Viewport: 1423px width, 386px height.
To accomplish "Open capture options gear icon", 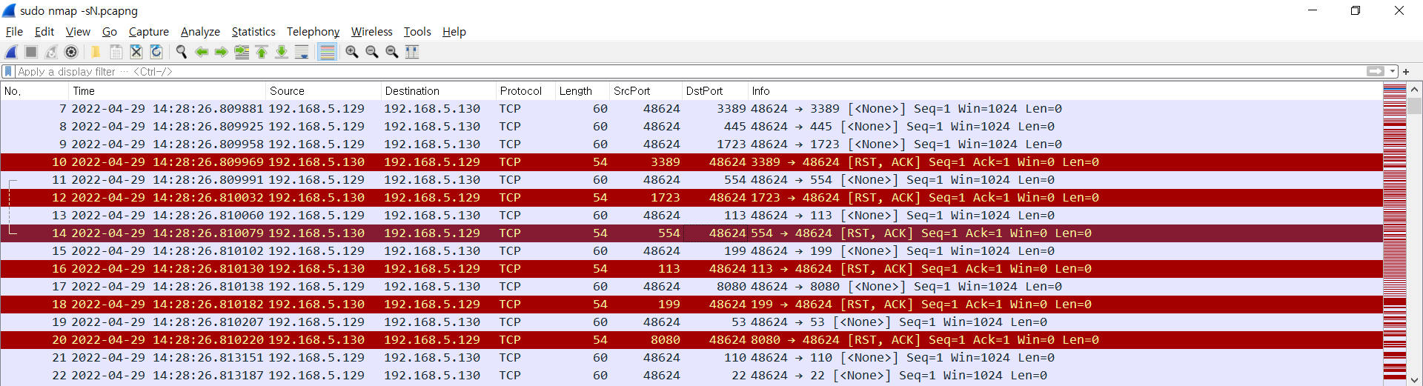I will point(71,52).
